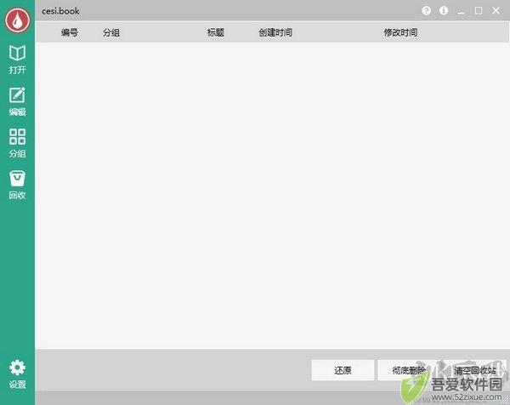The height and width of the screenshot is (405, 510).
Task: Show the 回收 recycle bin view
Action: click(x=17, y=185)
